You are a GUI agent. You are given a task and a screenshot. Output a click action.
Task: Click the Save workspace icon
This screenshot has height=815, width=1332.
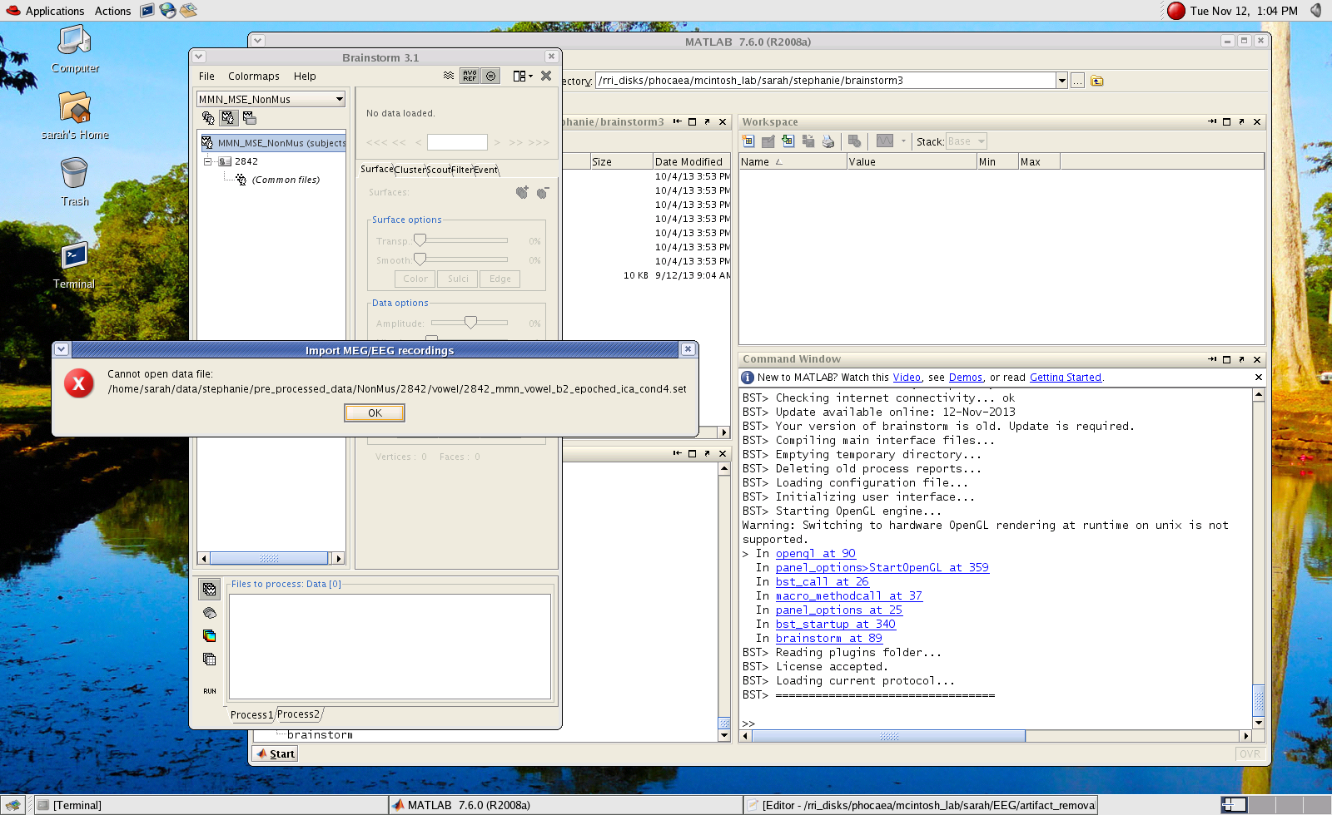[808, 141]
